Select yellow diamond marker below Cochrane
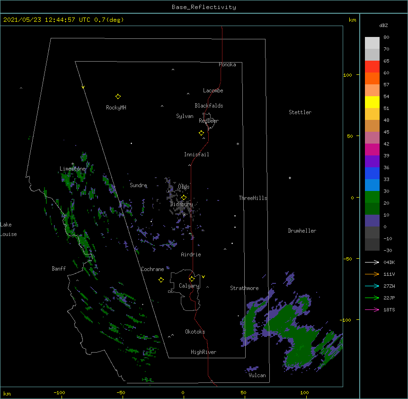This screenshot has width=408, height=399. click(161, 280)
